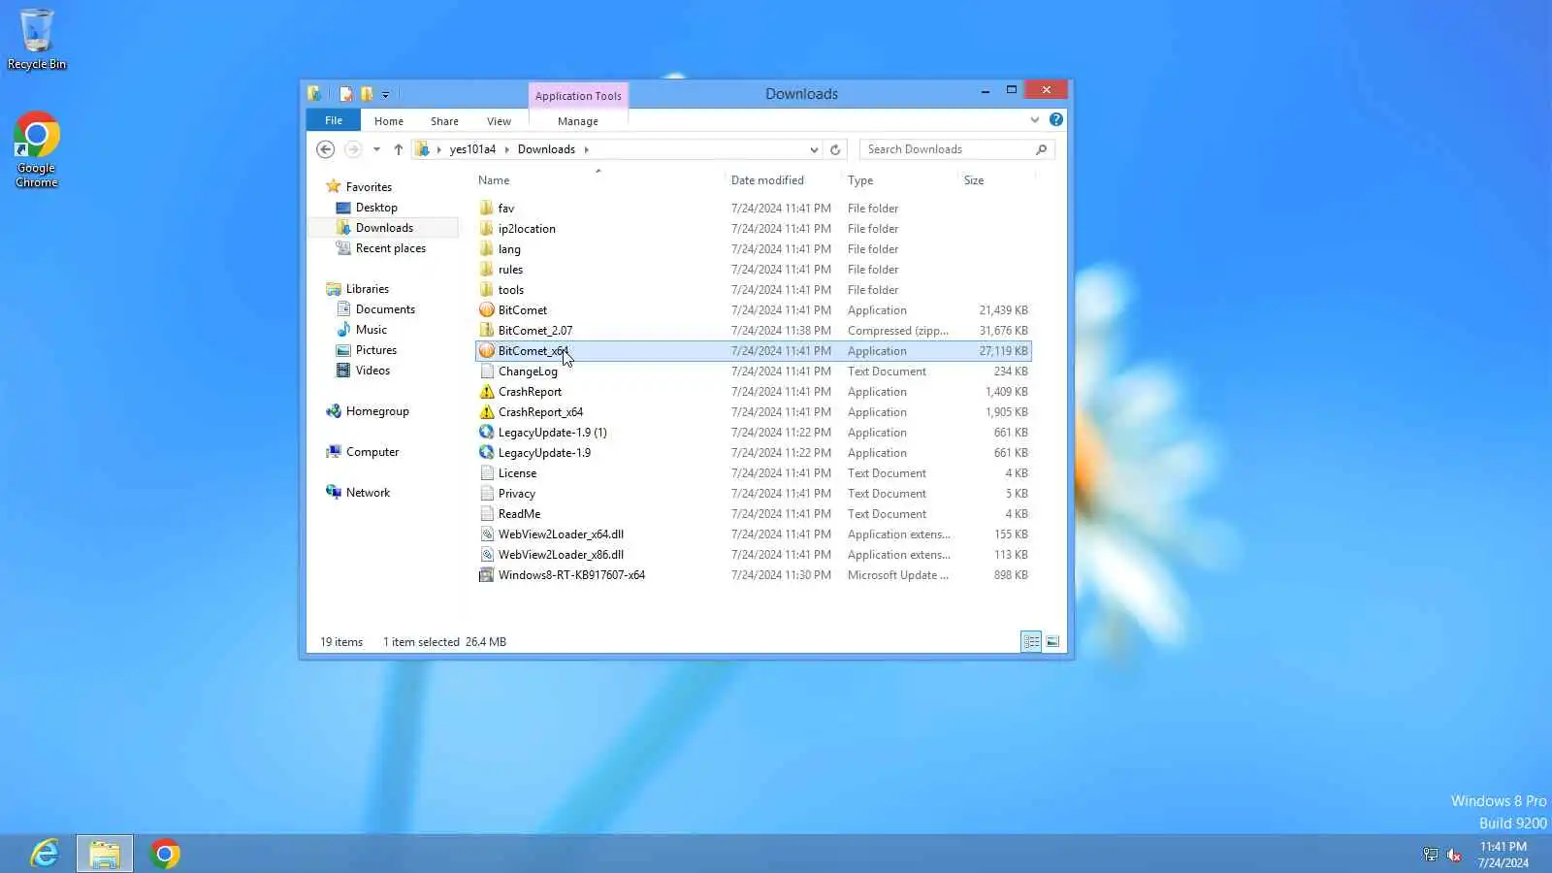Click the File Explorer taskbar icon
1552x873 pixels.
point(105,854)
